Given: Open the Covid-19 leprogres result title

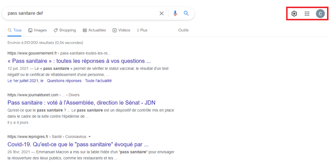Looking at the screenshot, I should [78, 145].
